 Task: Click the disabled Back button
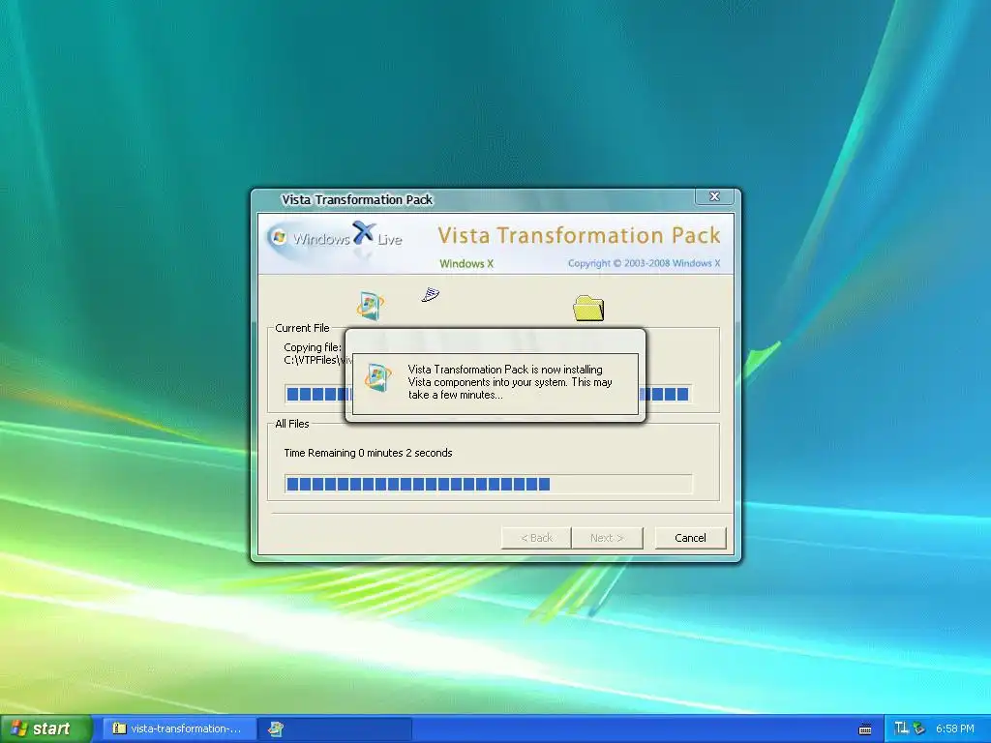click(536, 538)
